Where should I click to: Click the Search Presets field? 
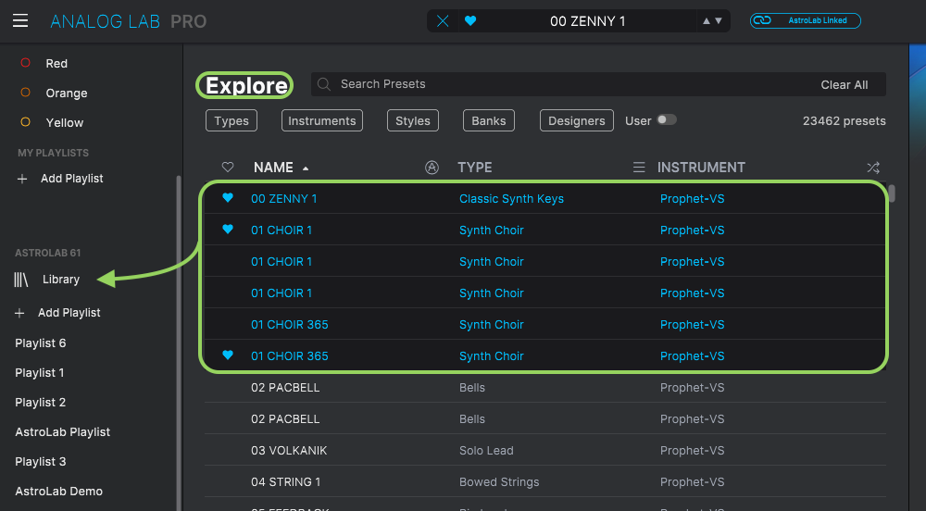click(x=598, y=84)
